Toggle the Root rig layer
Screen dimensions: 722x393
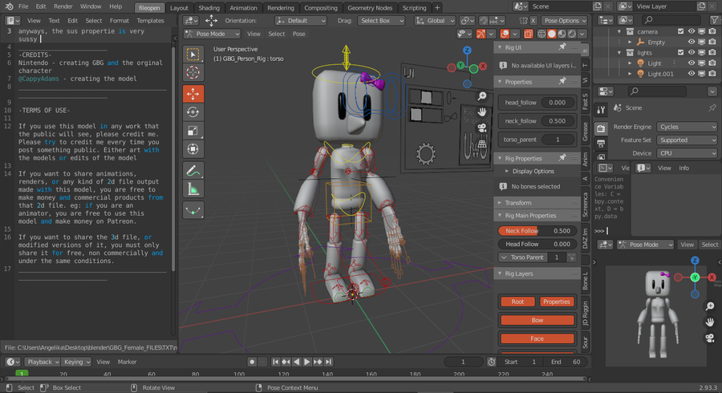tap(517, 302)
